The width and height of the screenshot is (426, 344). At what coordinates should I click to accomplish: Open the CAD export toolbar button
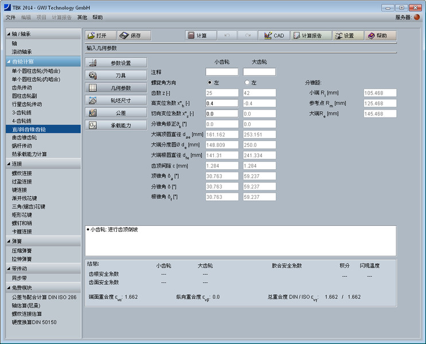coord(273,36)
